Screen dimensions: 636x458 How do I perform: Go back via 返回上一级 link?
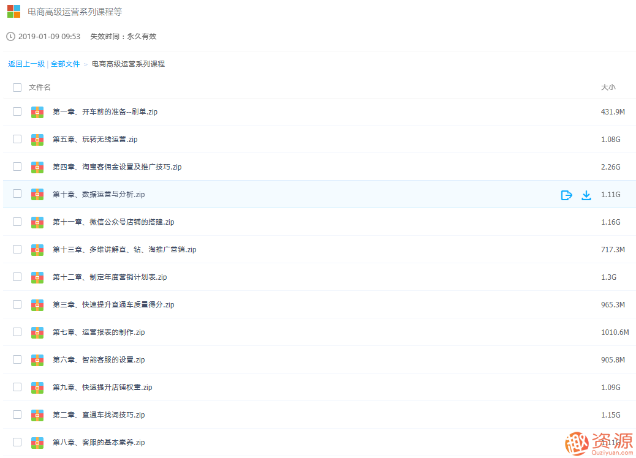point(26,64)
